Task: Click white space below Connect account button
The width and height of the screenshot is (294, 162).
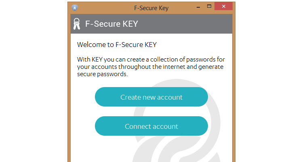Action: coord(121,150)
